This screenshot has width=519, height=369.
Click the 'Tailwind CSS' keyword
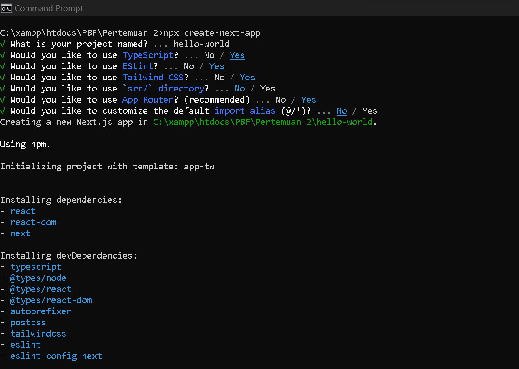click(153, 78)
